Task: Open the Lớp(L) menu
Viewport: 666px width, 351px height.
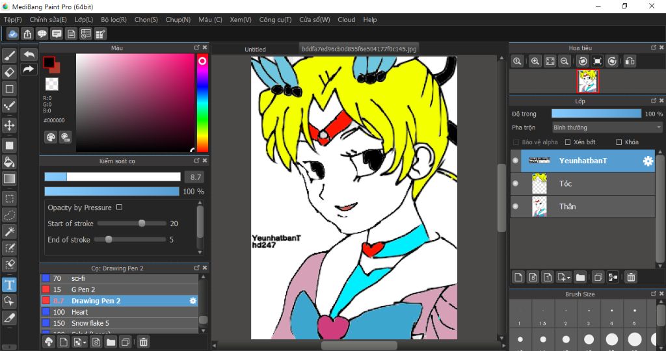Action: coord(84,19)
